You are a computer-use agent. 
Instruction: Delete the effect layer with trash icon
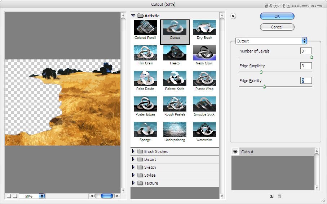coord(279,196)
